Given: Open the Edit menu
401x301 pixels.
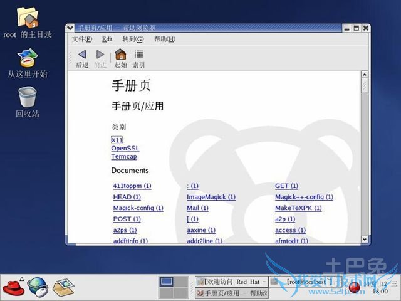Looking at the screenshot, I should point(107,39).
